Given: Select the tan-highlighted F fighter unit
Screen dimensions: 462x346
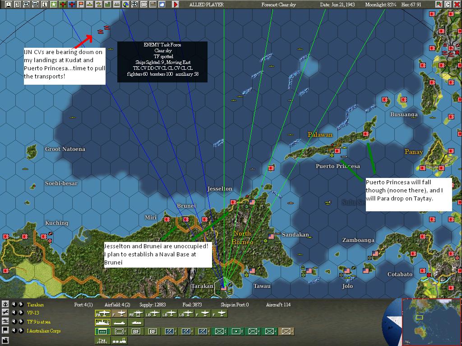Looking at the screenshot, I should 119,314.
